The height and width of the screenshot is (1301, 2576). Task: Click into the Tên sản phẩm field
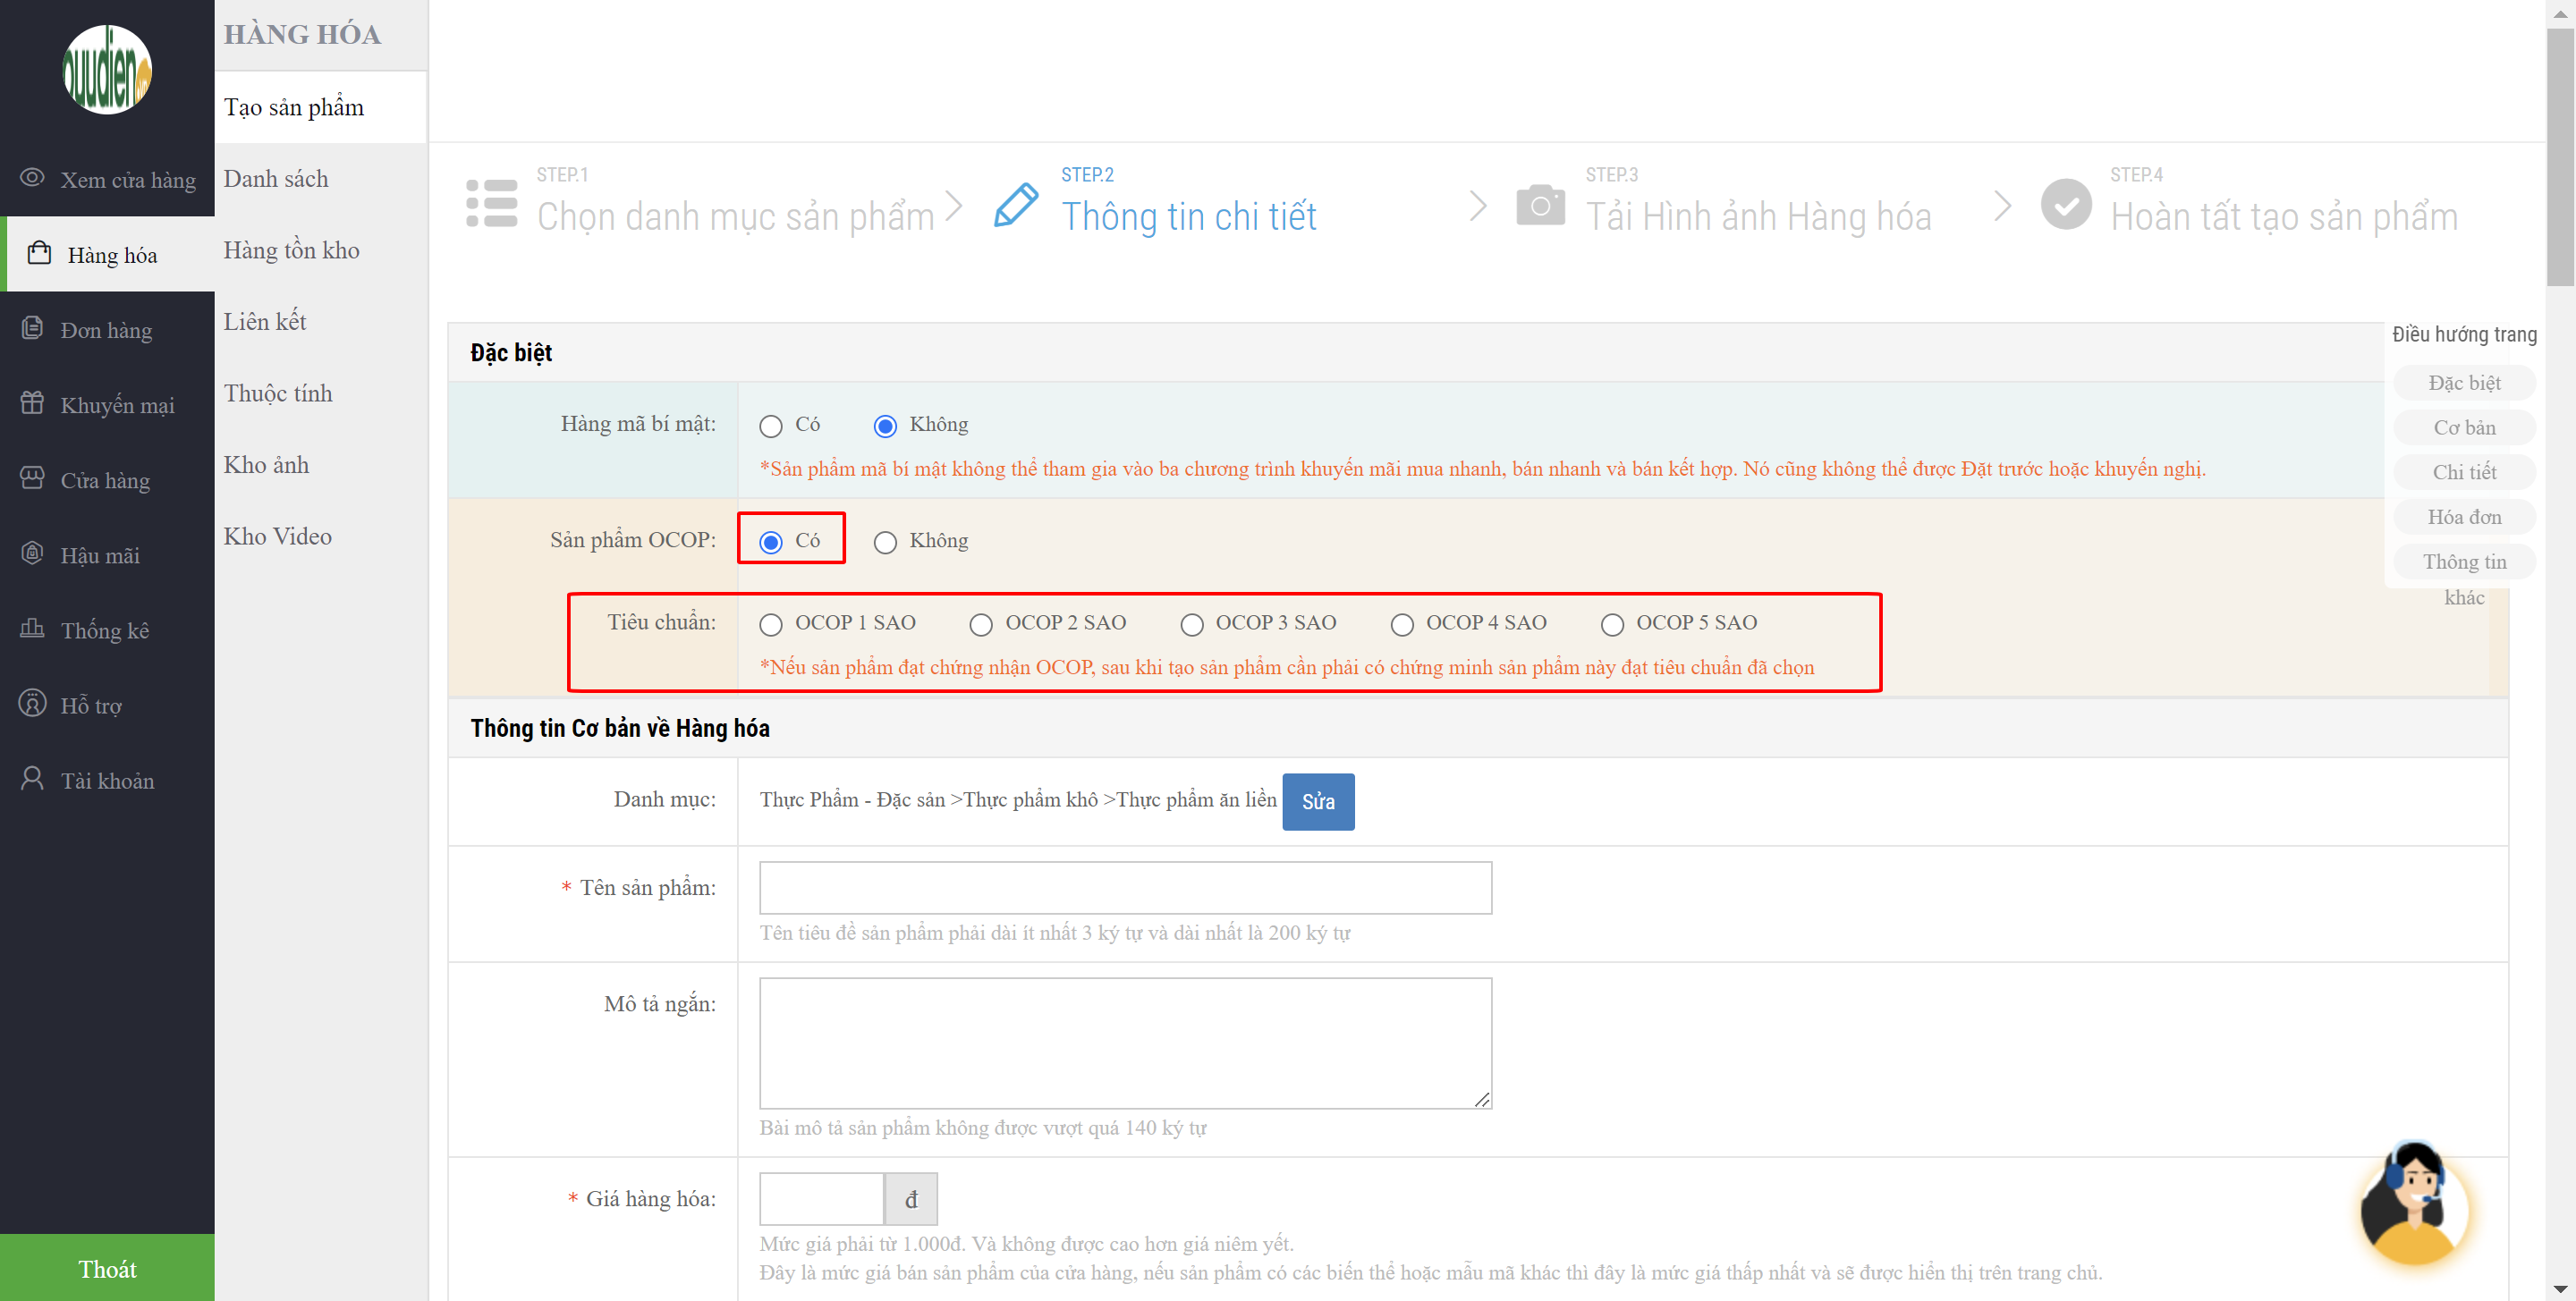1125,888
